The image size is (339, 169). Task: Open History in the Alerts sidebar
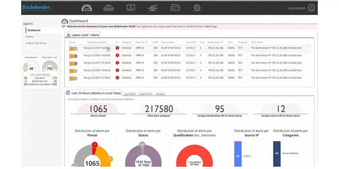tap(30, 37)
